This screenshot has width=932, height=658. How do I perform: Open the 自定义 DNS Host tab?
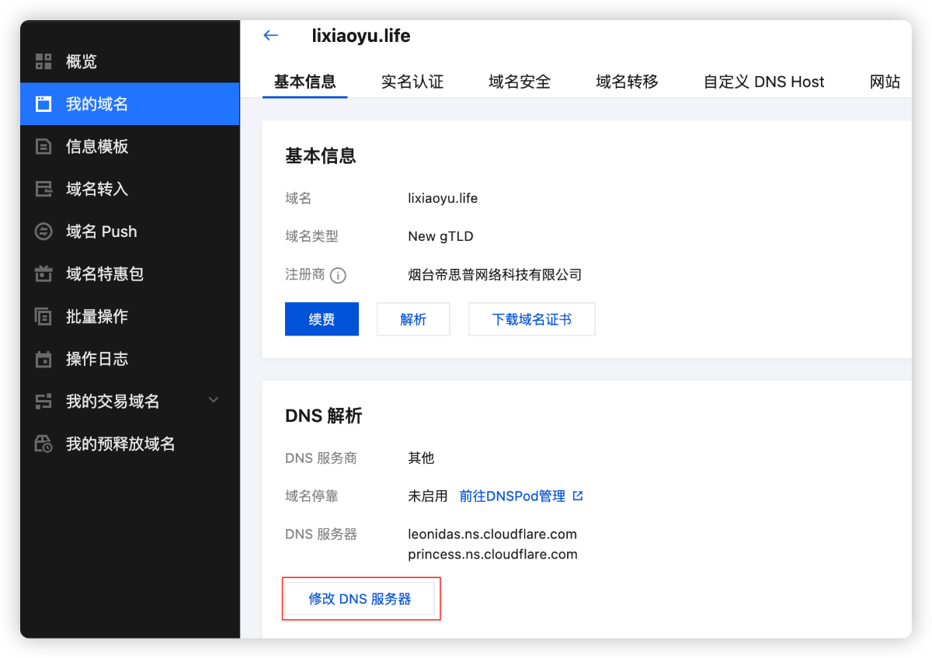tap(763, 82)
